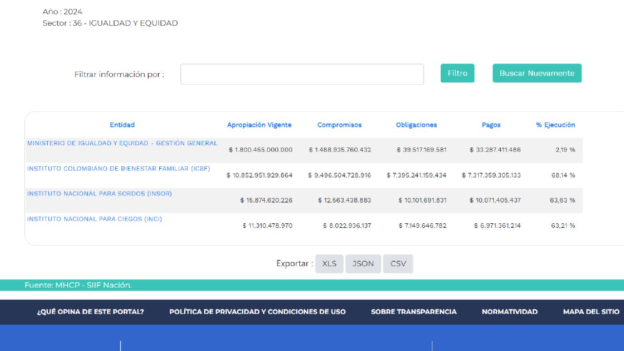Select the $ 10.101.691.831 obligations value
This screenshot has height=351, width=624.
pyautogui.click(x=422, y=200)
